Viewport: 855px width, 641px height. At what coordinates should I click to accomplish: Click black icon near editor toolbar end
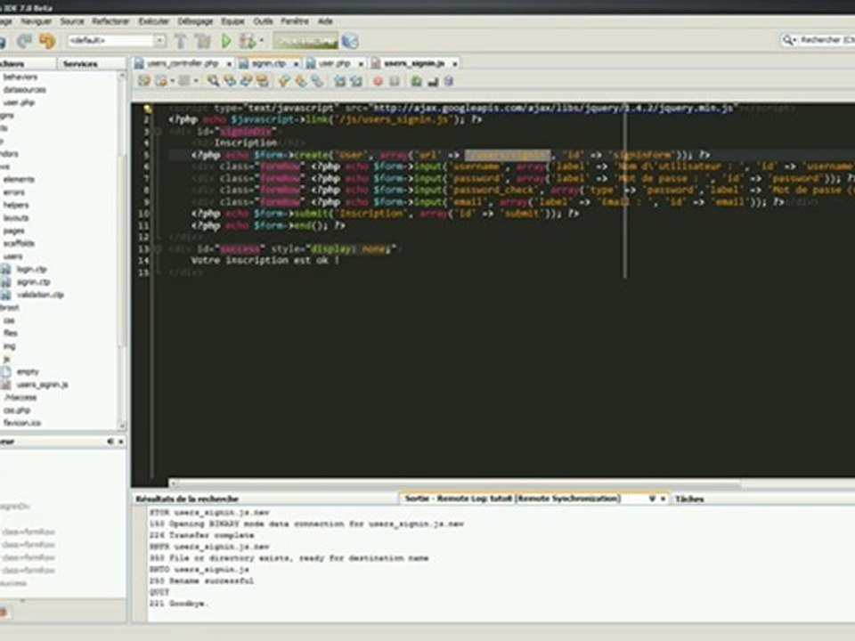[433, 81]
